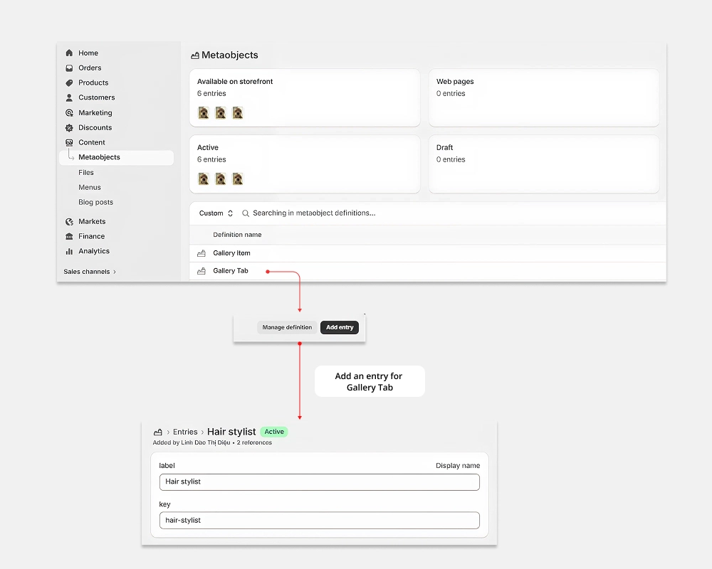Click the Orders inbox icon
This screenshot has height=569, width=712.
point(69,68)
